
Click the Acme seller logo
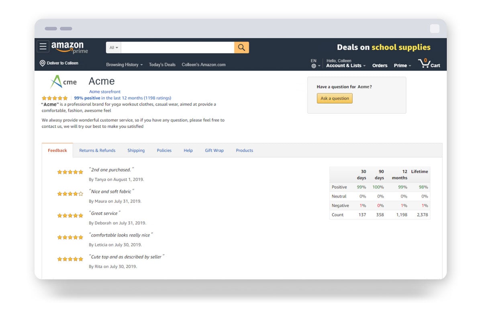click(63, 82)
